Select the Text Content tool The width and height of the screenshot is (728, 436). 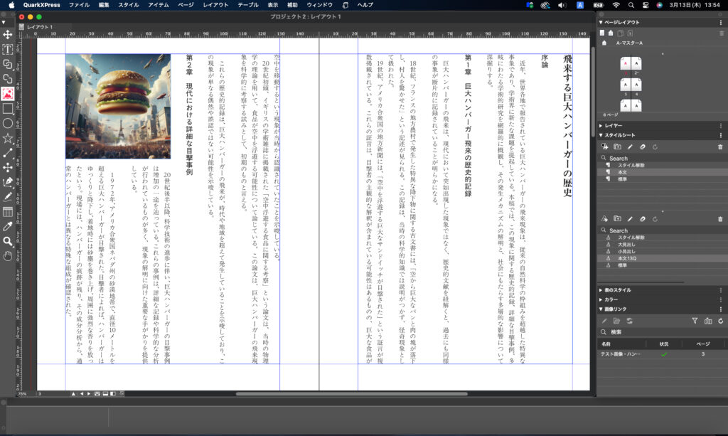pyautogui.click(x=7, y=49)
